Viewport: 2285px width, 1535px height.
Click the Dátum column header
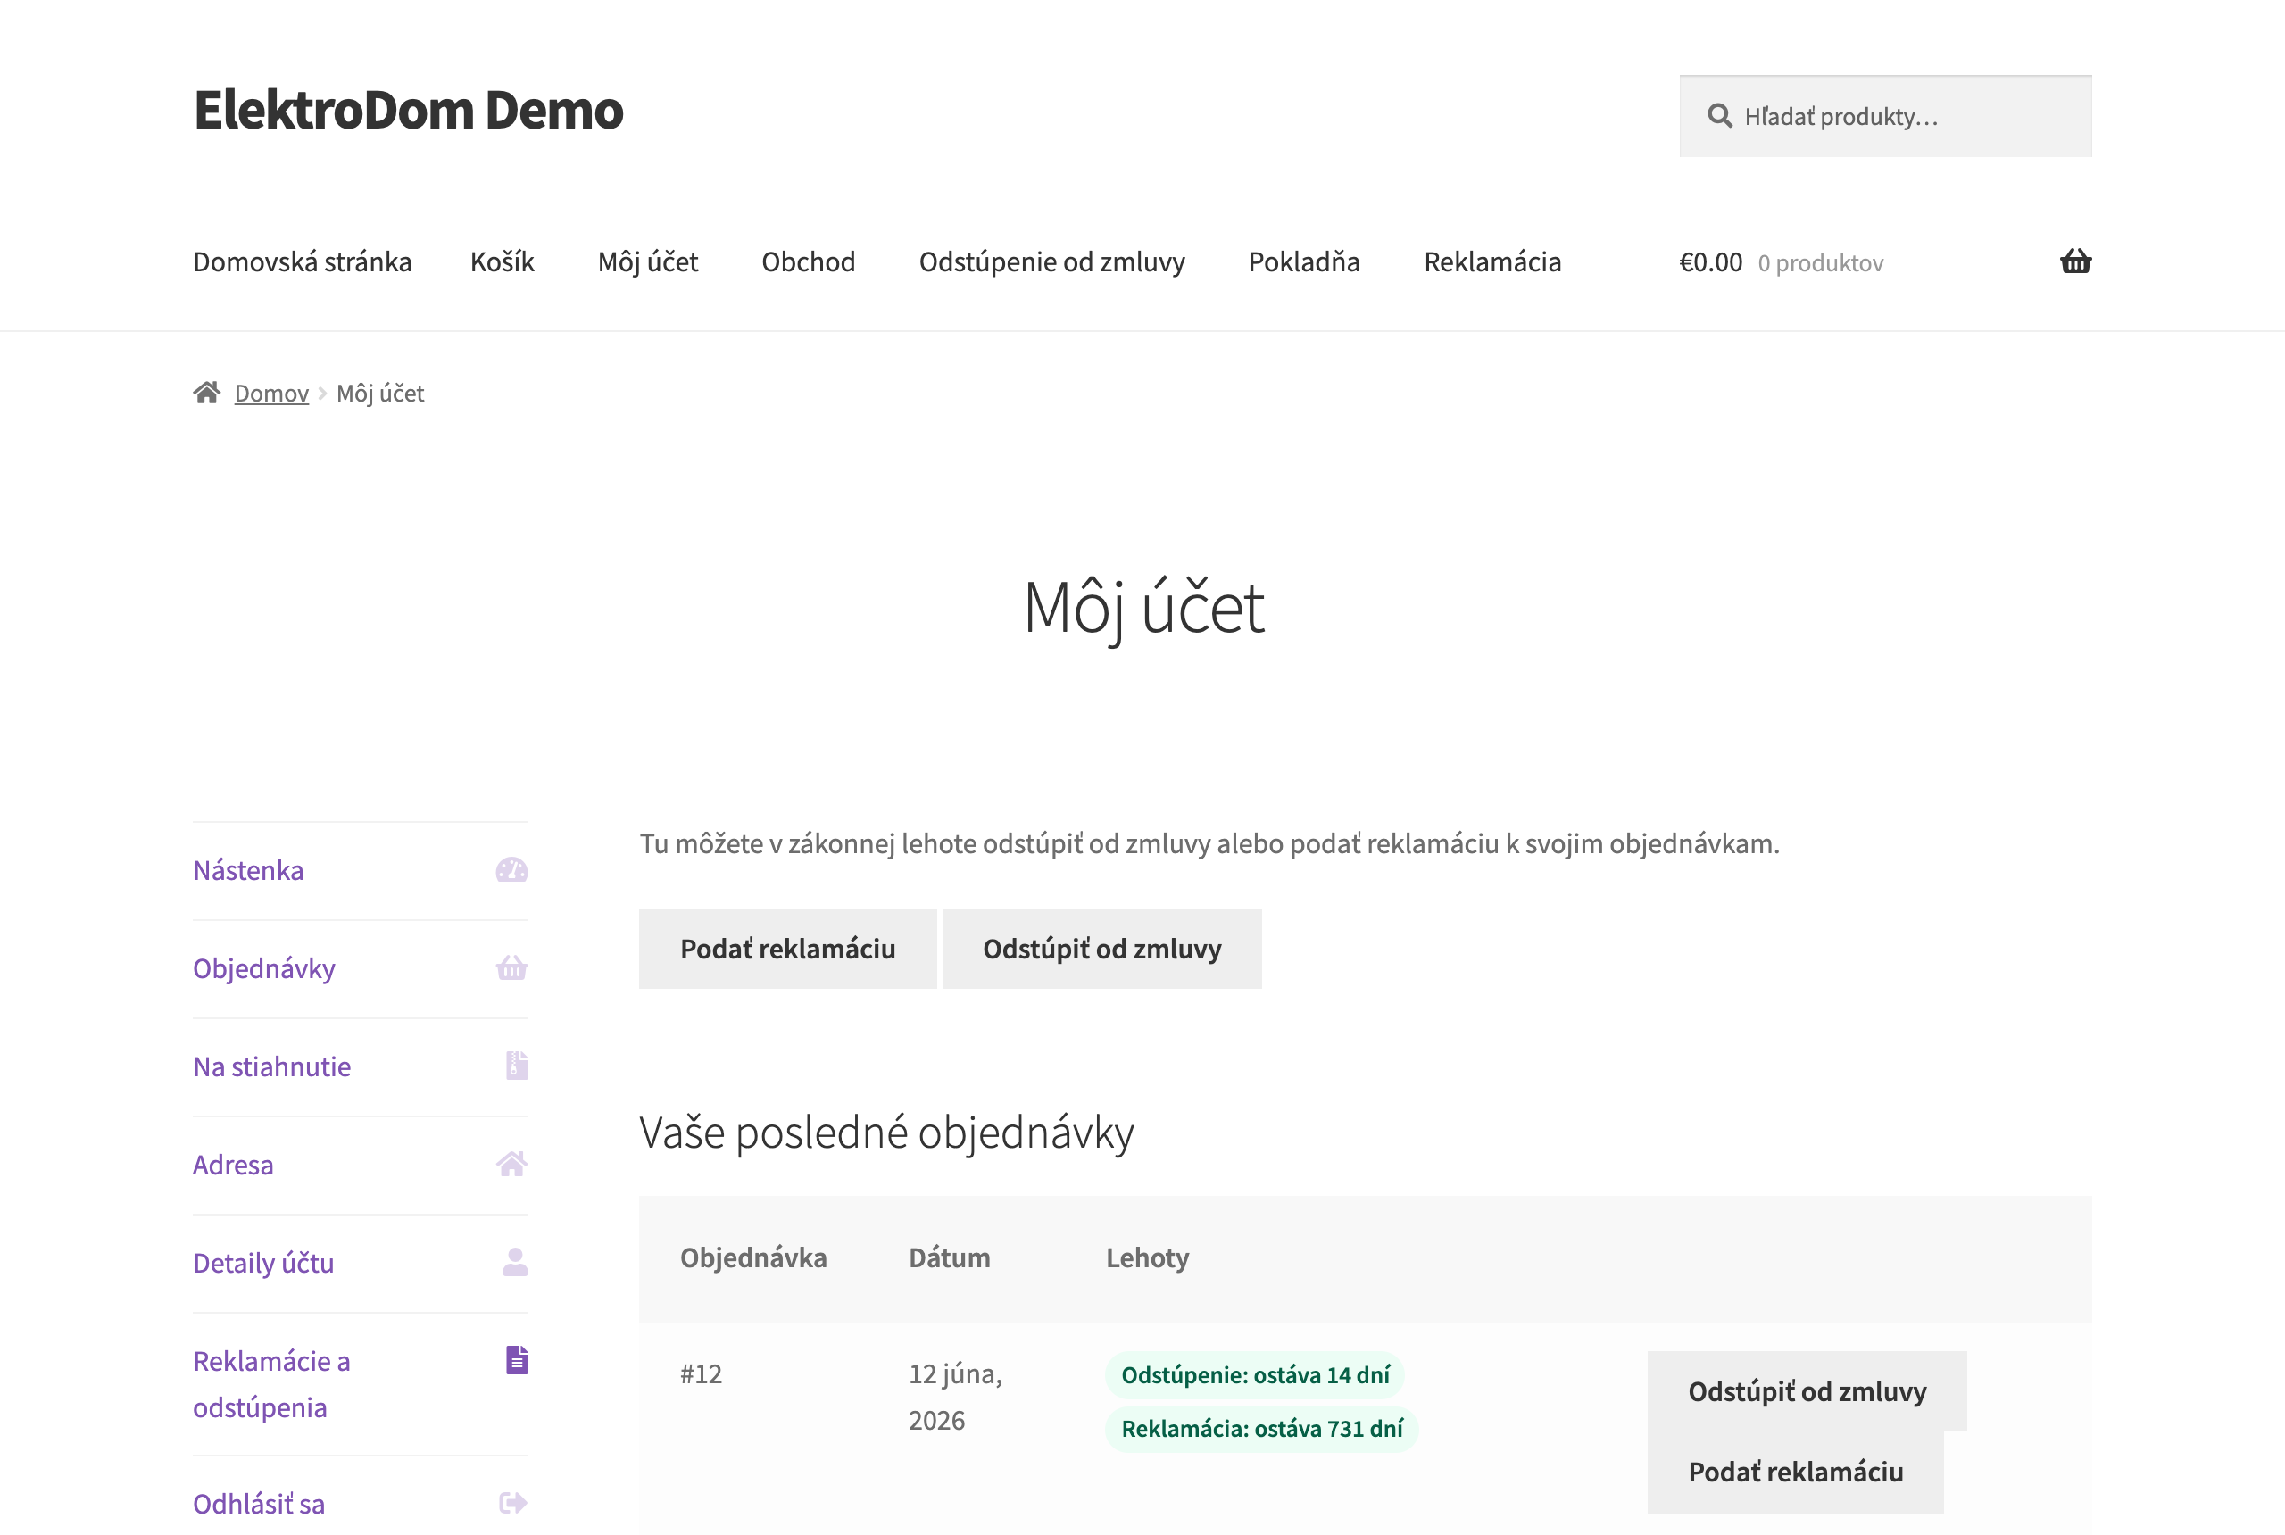(949, 1258)
